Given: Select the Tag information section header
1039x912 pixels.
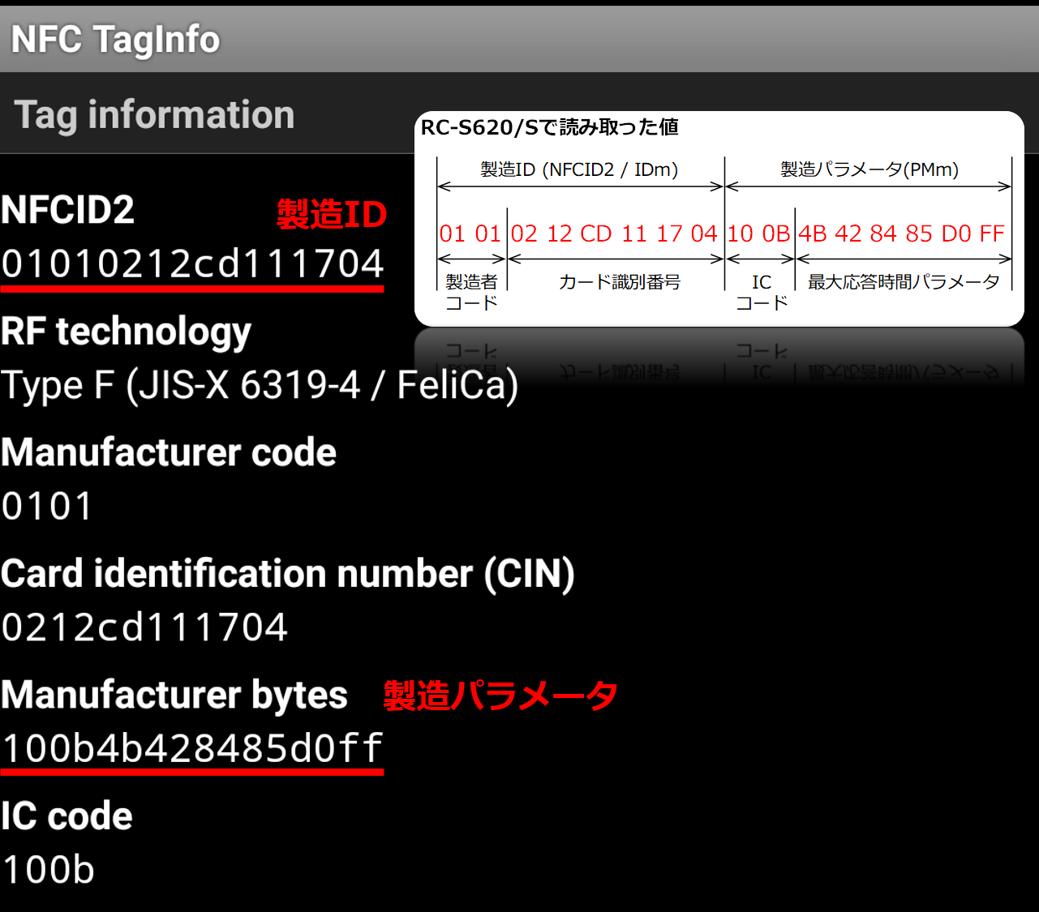Looking at the screenshot, I should click(x=154, y=114).
